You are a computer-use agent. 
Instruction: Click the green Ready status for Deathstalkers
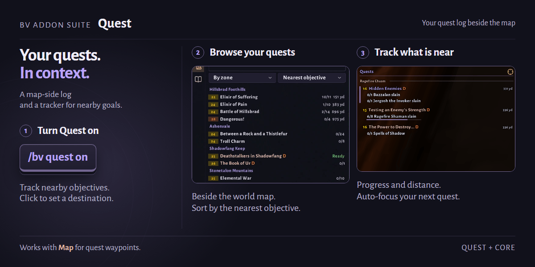[338, 156]
